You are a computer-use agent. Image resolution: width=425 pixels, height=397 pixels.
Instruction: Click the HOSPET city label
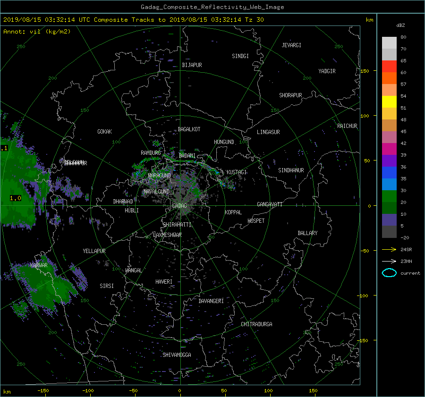(x=256, y=221)
